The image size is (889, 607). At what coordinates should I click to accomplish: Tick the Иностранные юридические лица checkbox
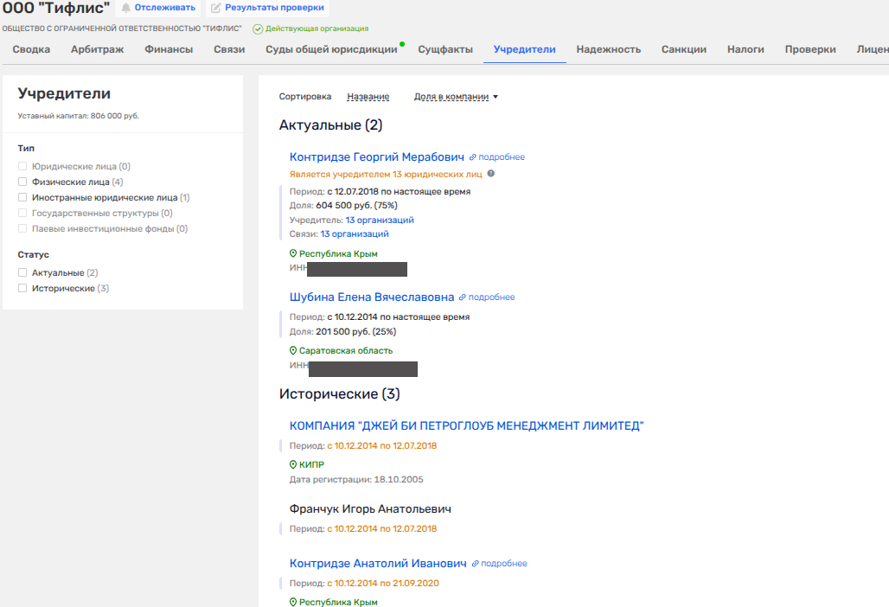[22, 197]
